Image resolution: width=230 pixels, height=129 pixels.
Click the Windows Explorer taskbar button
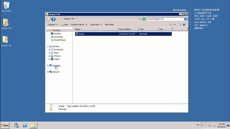pos(33,125)
